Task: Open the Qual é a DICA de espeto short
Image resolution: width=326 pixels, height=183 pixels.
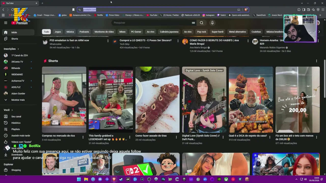Action: (251, 100)
